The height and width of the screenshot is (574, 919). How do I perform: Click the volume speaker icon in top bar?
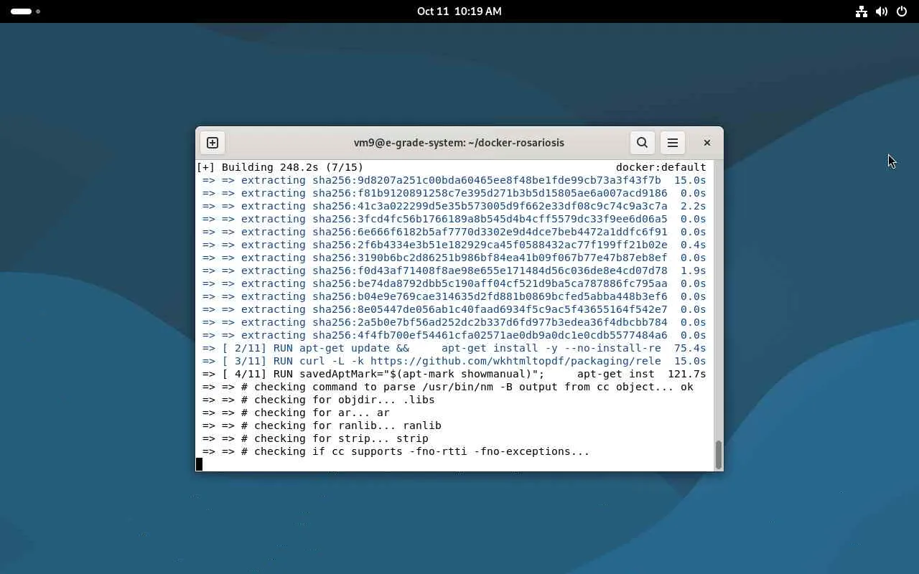click(x=882, y=11)
